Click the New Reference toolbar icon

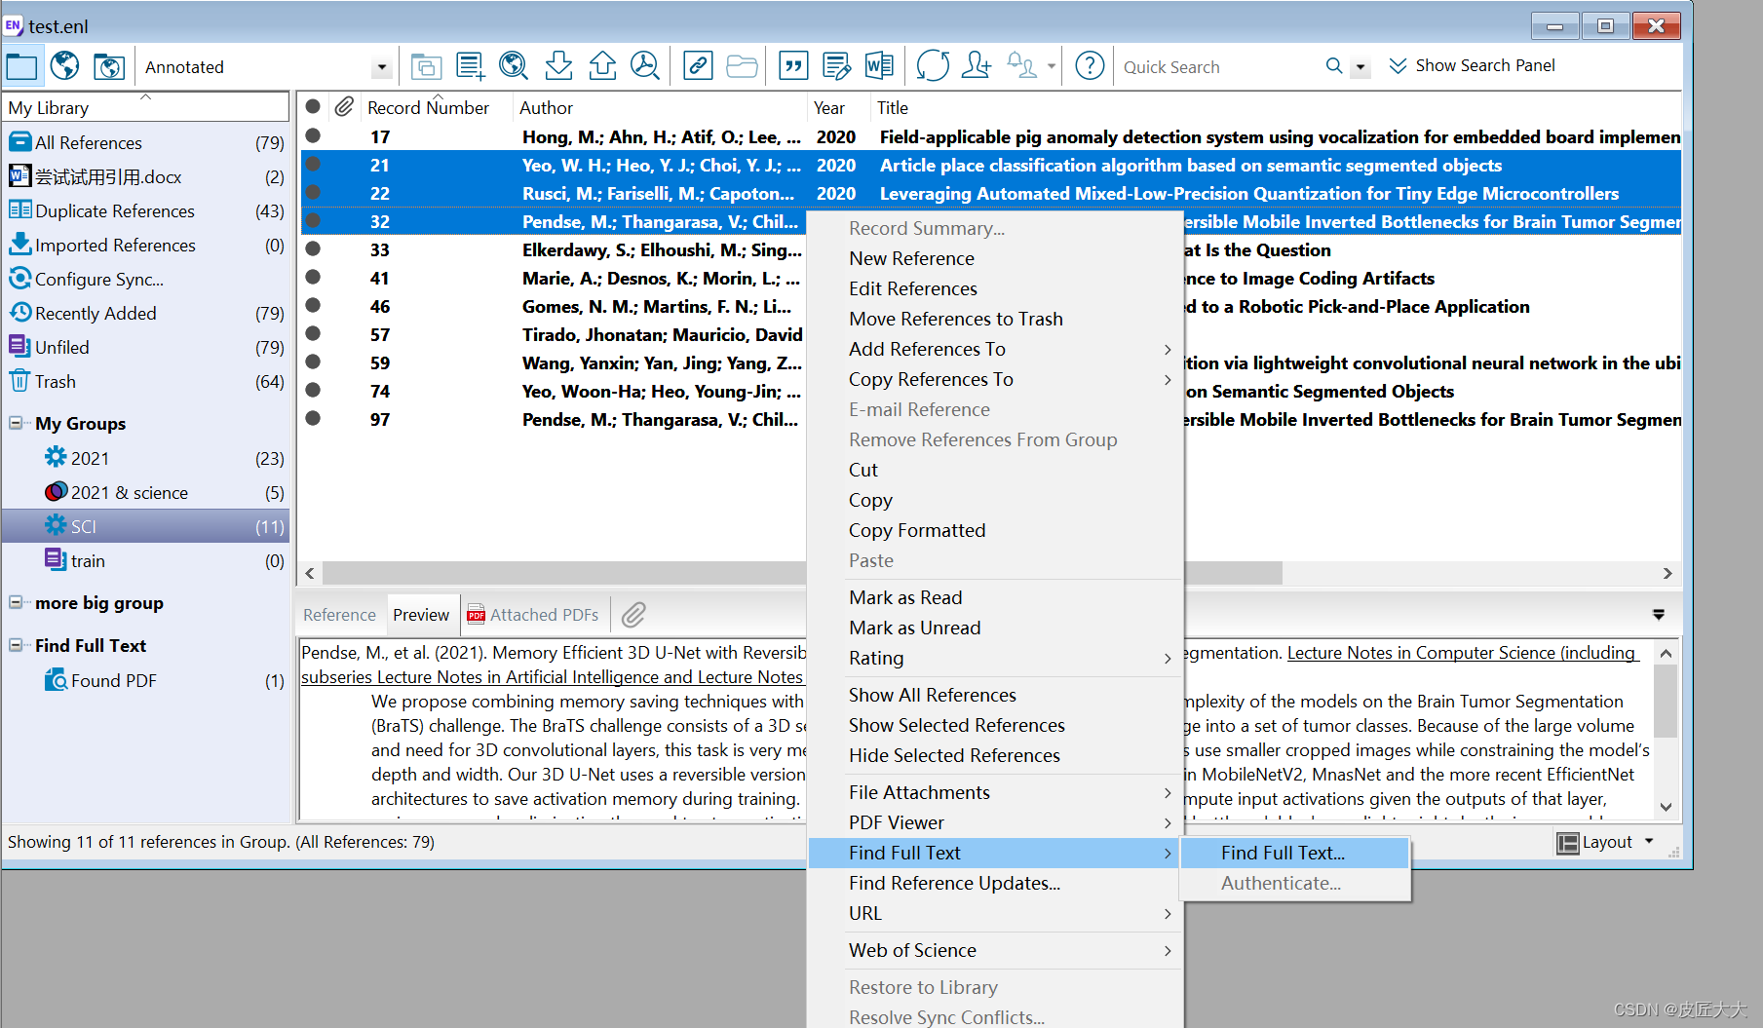pyautogui.click(x=471, y=66)
